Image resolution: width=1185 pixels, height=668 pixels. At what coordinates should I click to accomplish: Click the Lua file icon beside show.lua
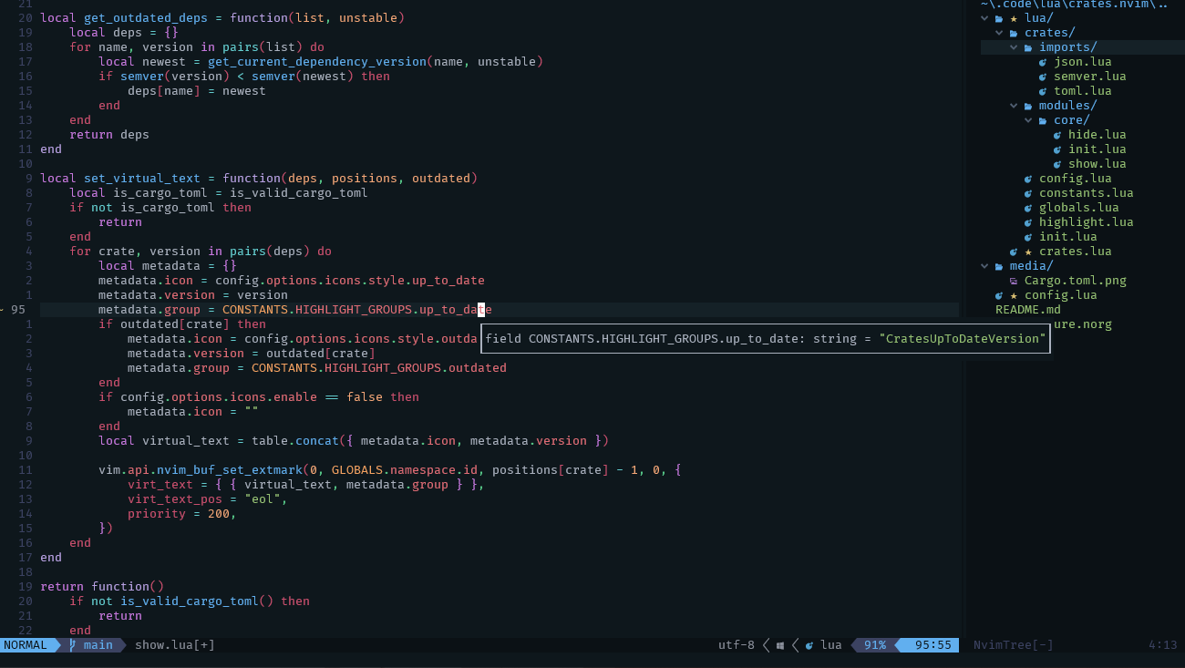pos(1057,164)
